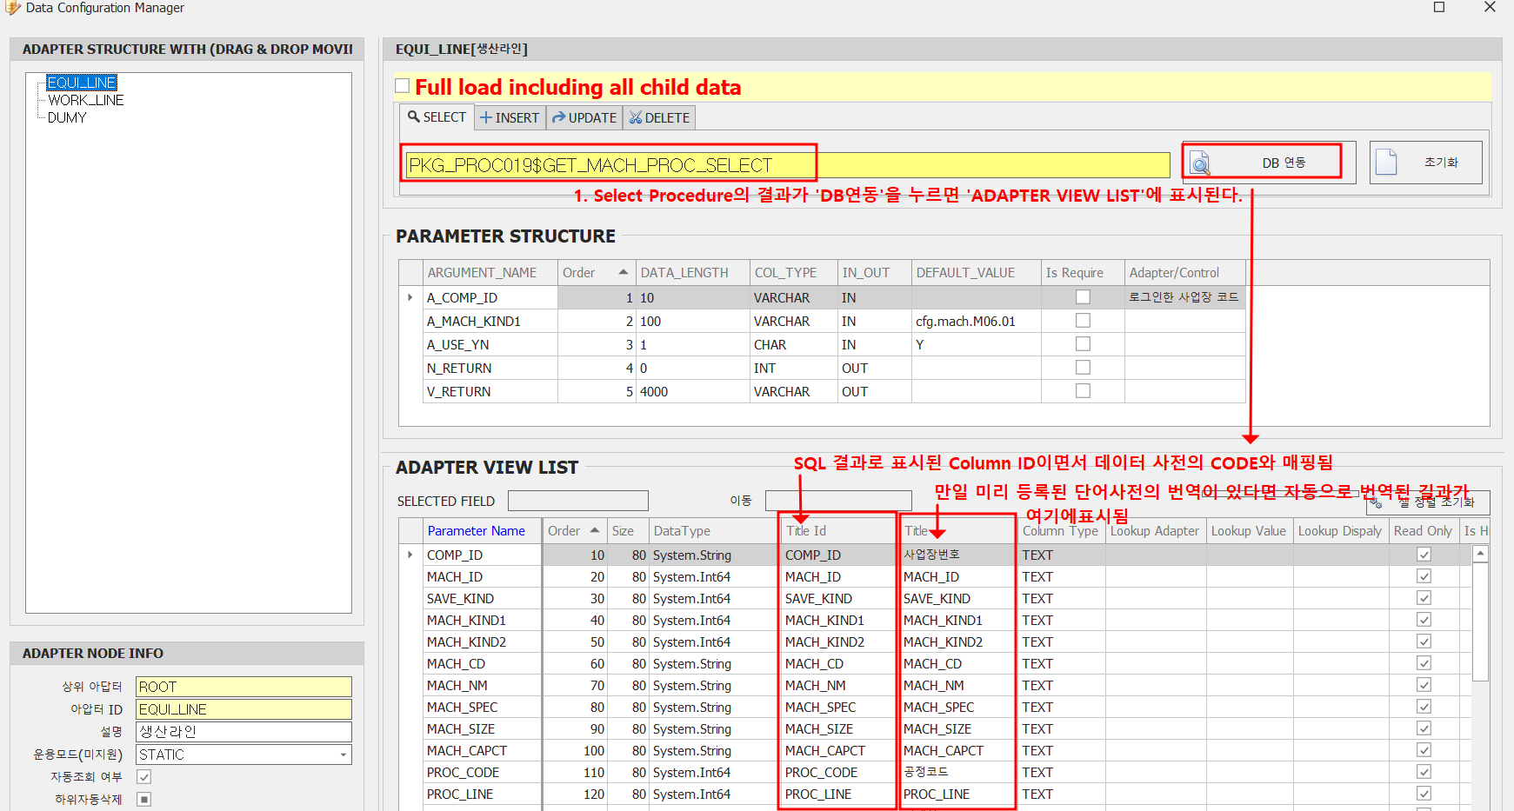Viewport: 1514px width, 811px height.
Task: Toggle Is Require for A_MACH_KIND1
Action: (1083, 321)
